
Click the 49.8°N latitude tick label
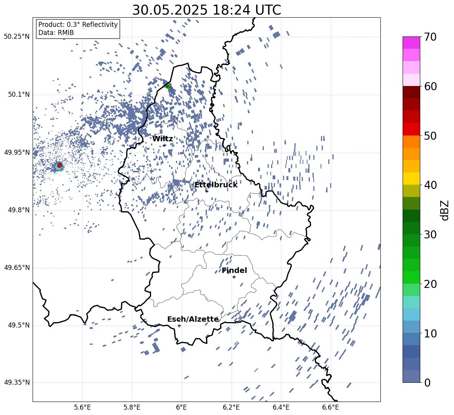(x=19, y=210)
